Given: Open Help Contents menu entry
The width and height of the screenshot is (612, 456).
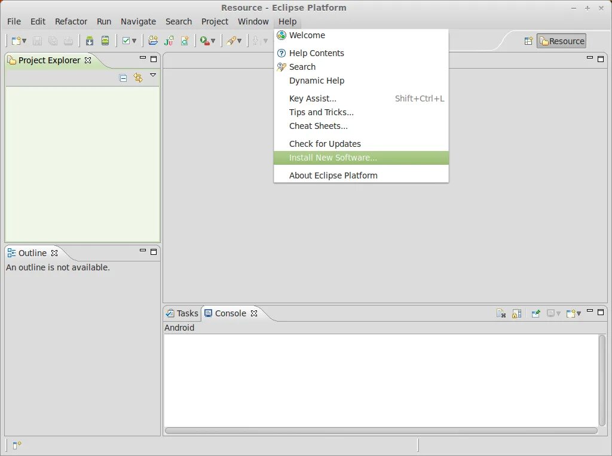Looking at the screenshot, I should 361,53.
